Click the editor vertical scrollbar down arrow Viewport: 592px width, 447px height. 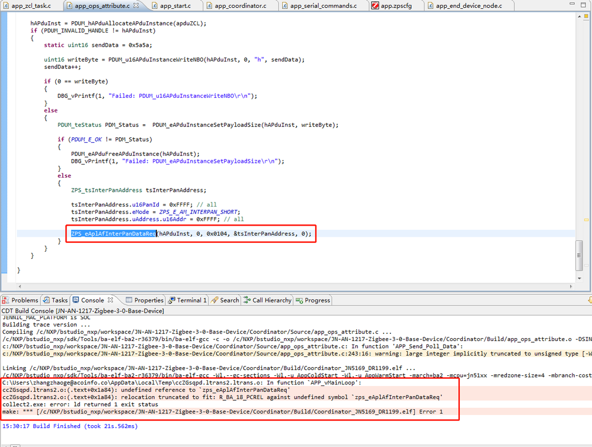coord(580,278)
